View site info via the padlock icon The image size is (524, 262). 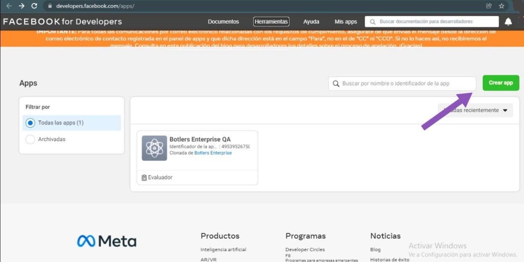coord(50,6)
